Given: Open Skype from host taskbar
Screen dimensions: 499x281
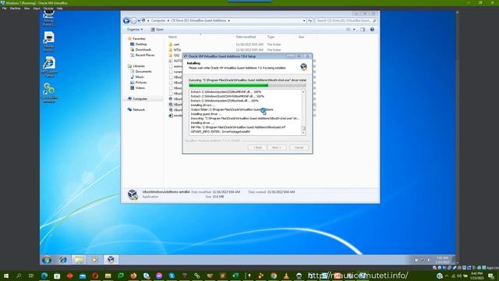Looking at the screenshot, I should point(172,276).
